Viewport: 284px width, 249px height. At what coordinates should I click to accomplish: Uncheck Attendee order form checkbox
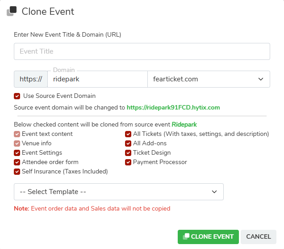click(17, 162)
